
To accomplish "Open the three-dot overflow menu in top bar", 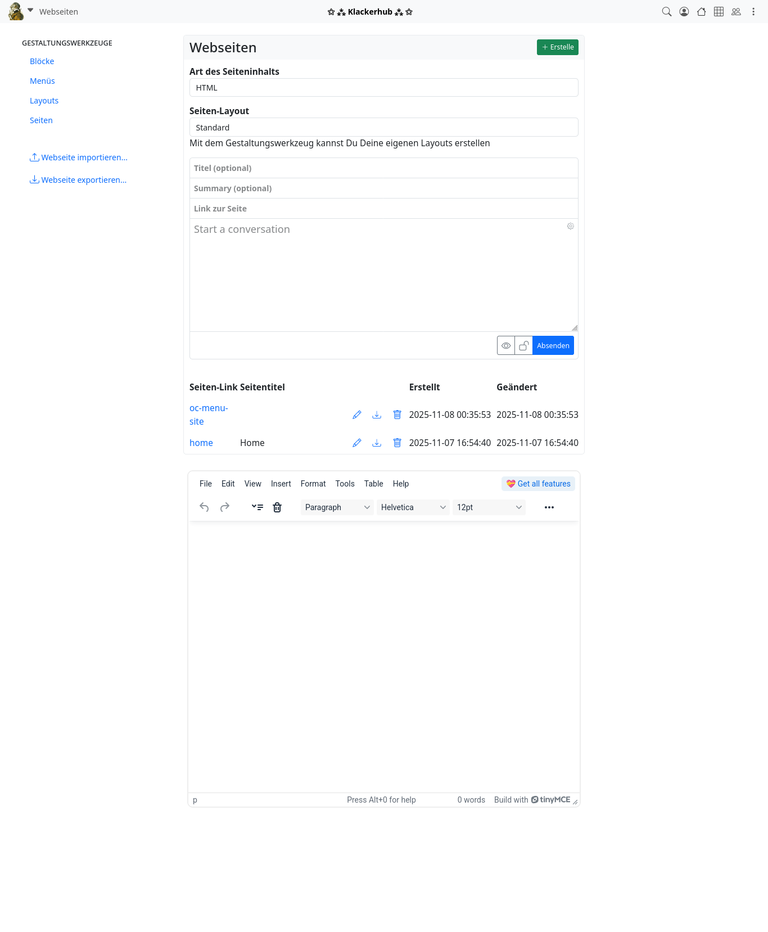I will (753, 12).
